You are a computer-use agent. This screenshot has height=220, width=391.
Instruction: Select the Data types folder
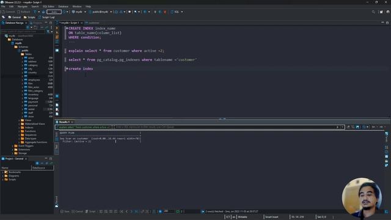coord(31,139)
